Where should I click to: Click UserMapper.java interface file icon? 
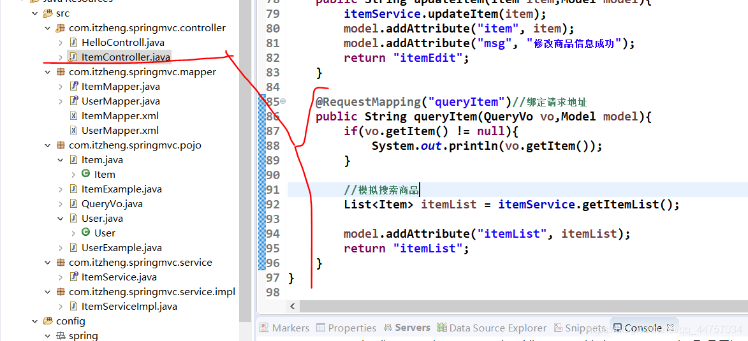click(73, 101)
